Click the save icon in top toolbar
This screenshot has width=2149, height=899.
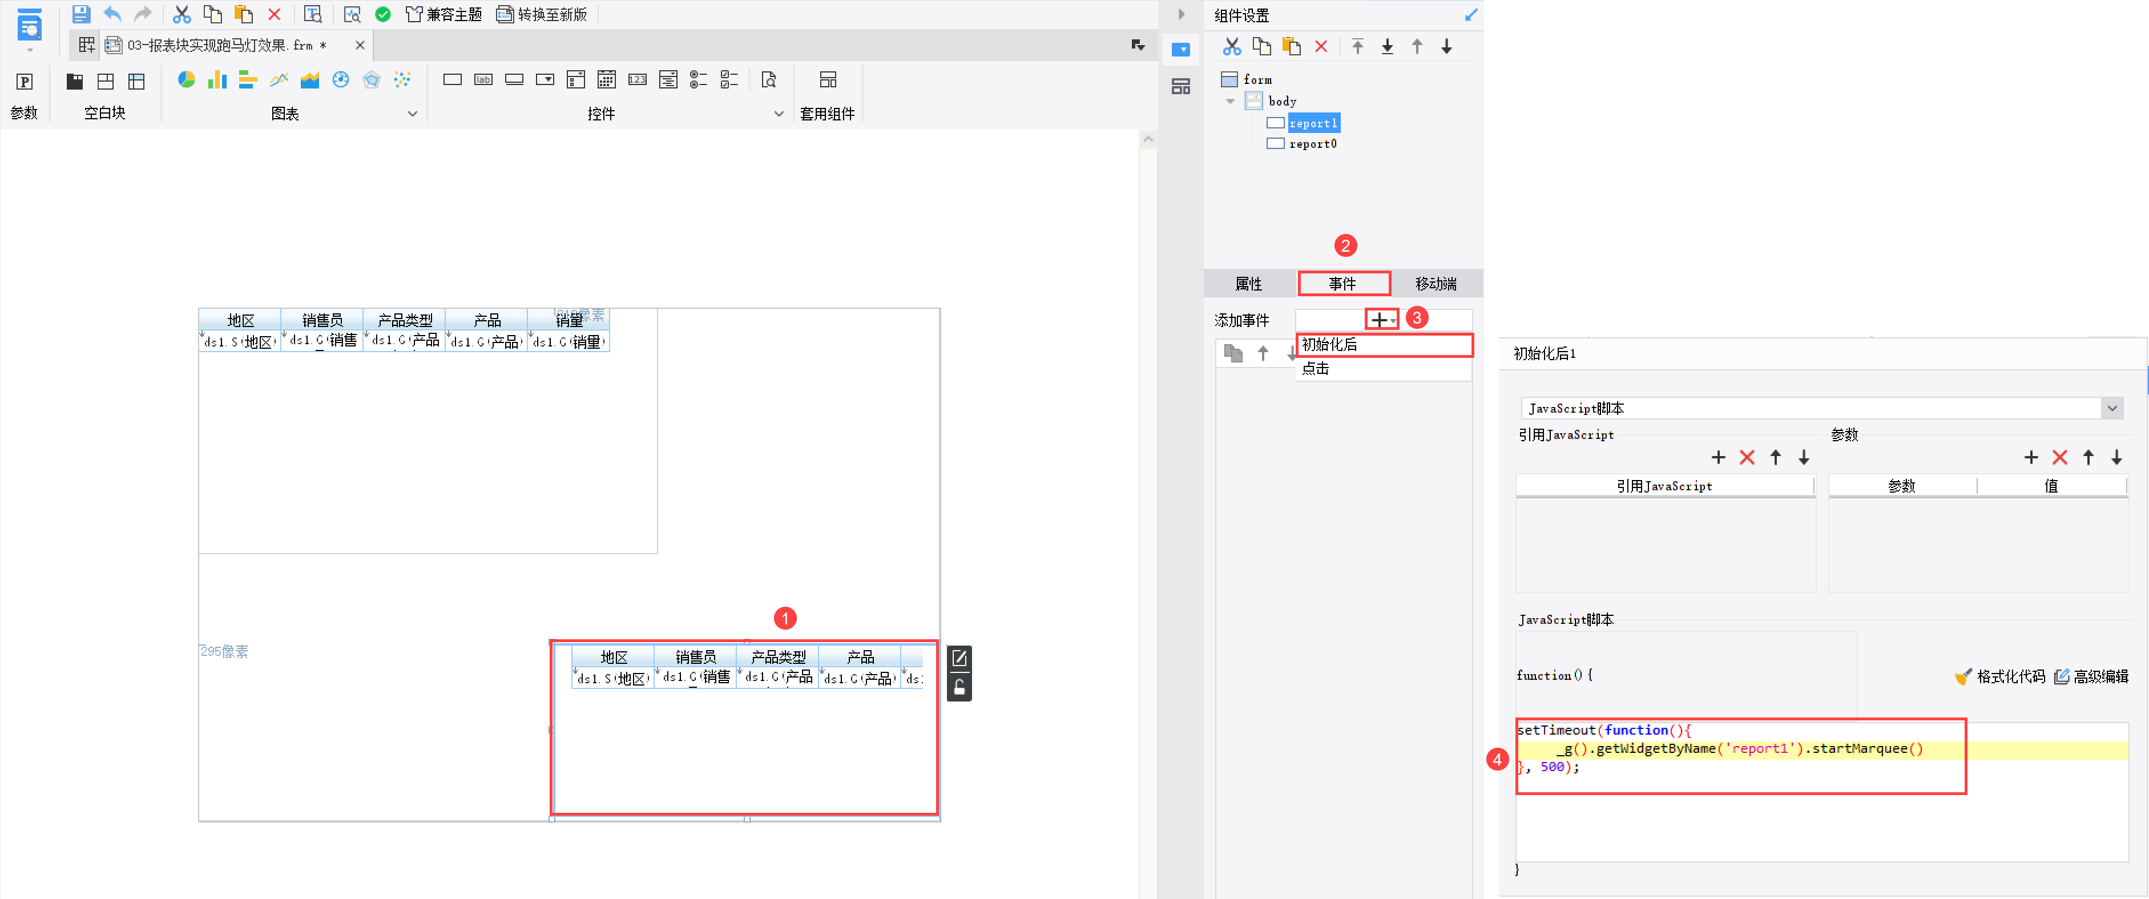point(81,14)
